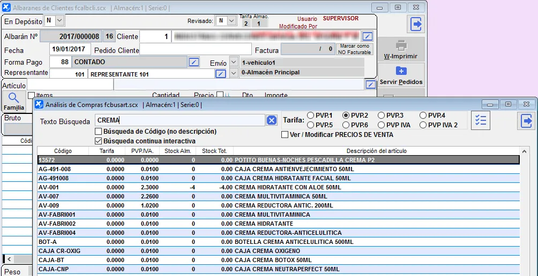538x276 pixels.
Task: Clear search text with blue X icon
Action: coord(272,120)
